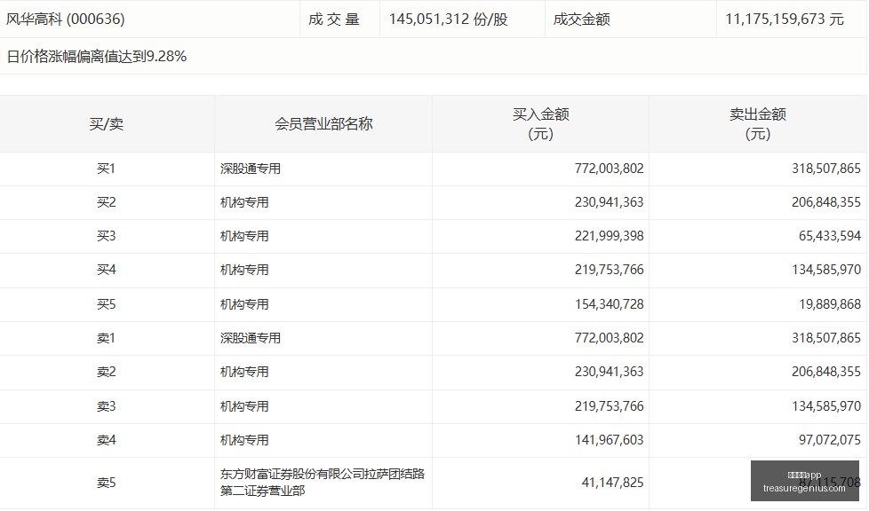Click 机构专用 in the 卖3 row

[x=244, y=406]
